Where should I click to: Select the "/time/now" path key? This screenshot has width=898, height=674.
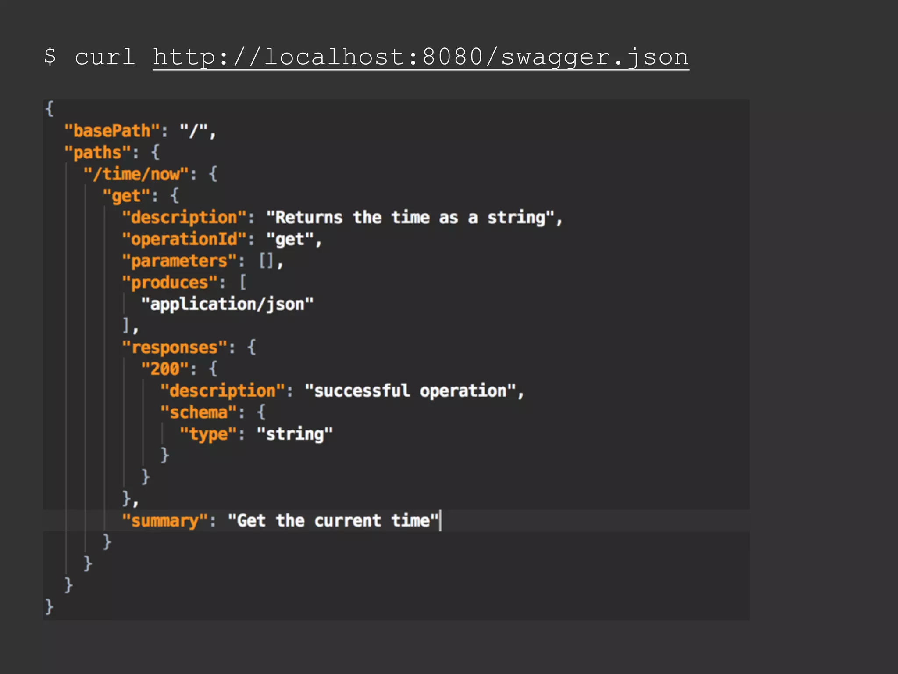[x=136, y=174]
